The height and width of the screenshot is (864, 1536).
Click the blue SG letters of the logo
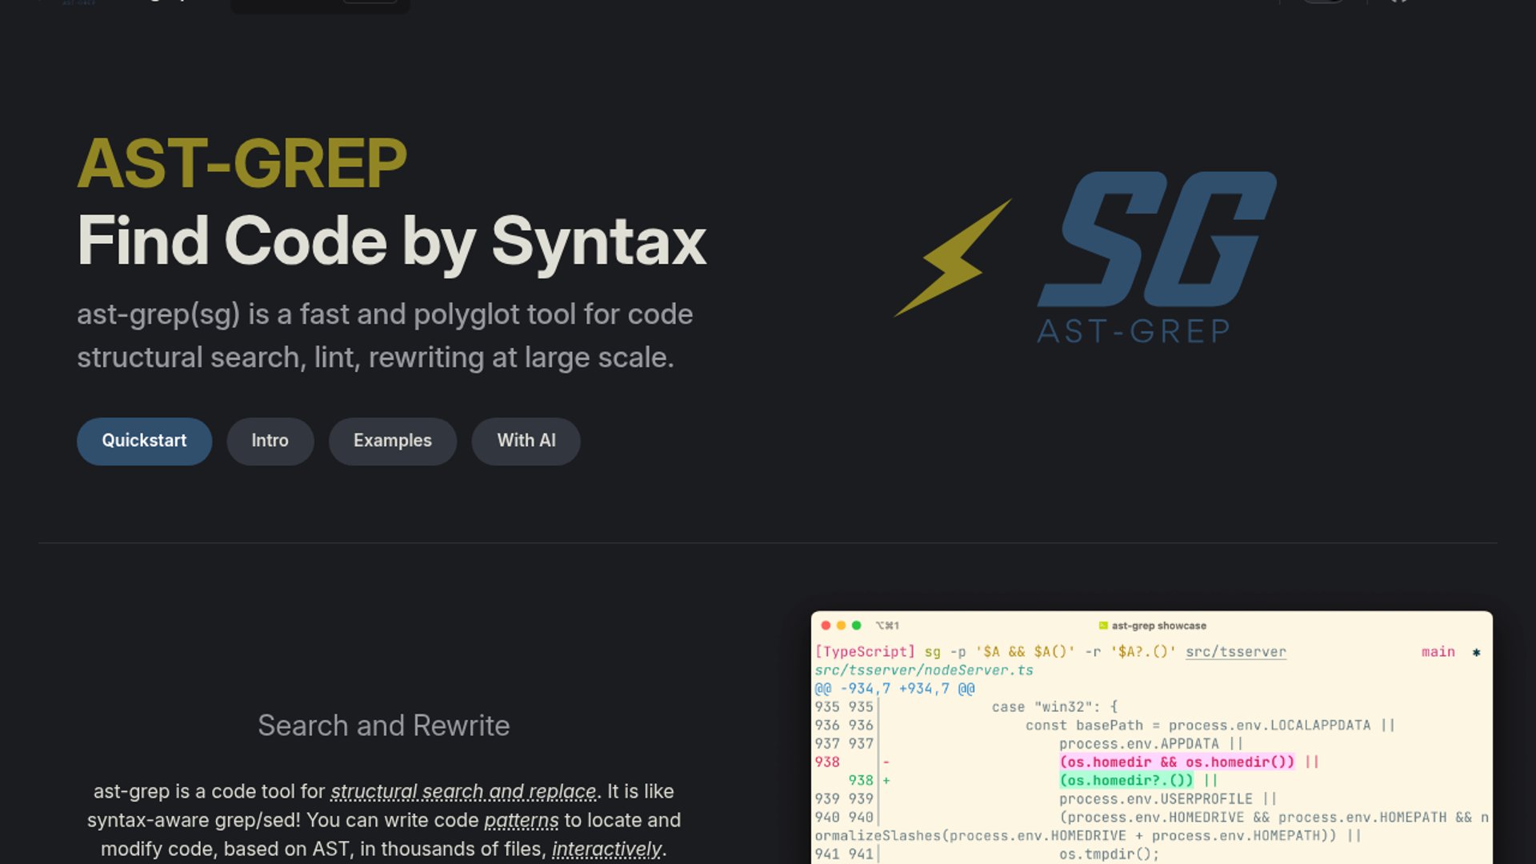tap(1157, 239)
